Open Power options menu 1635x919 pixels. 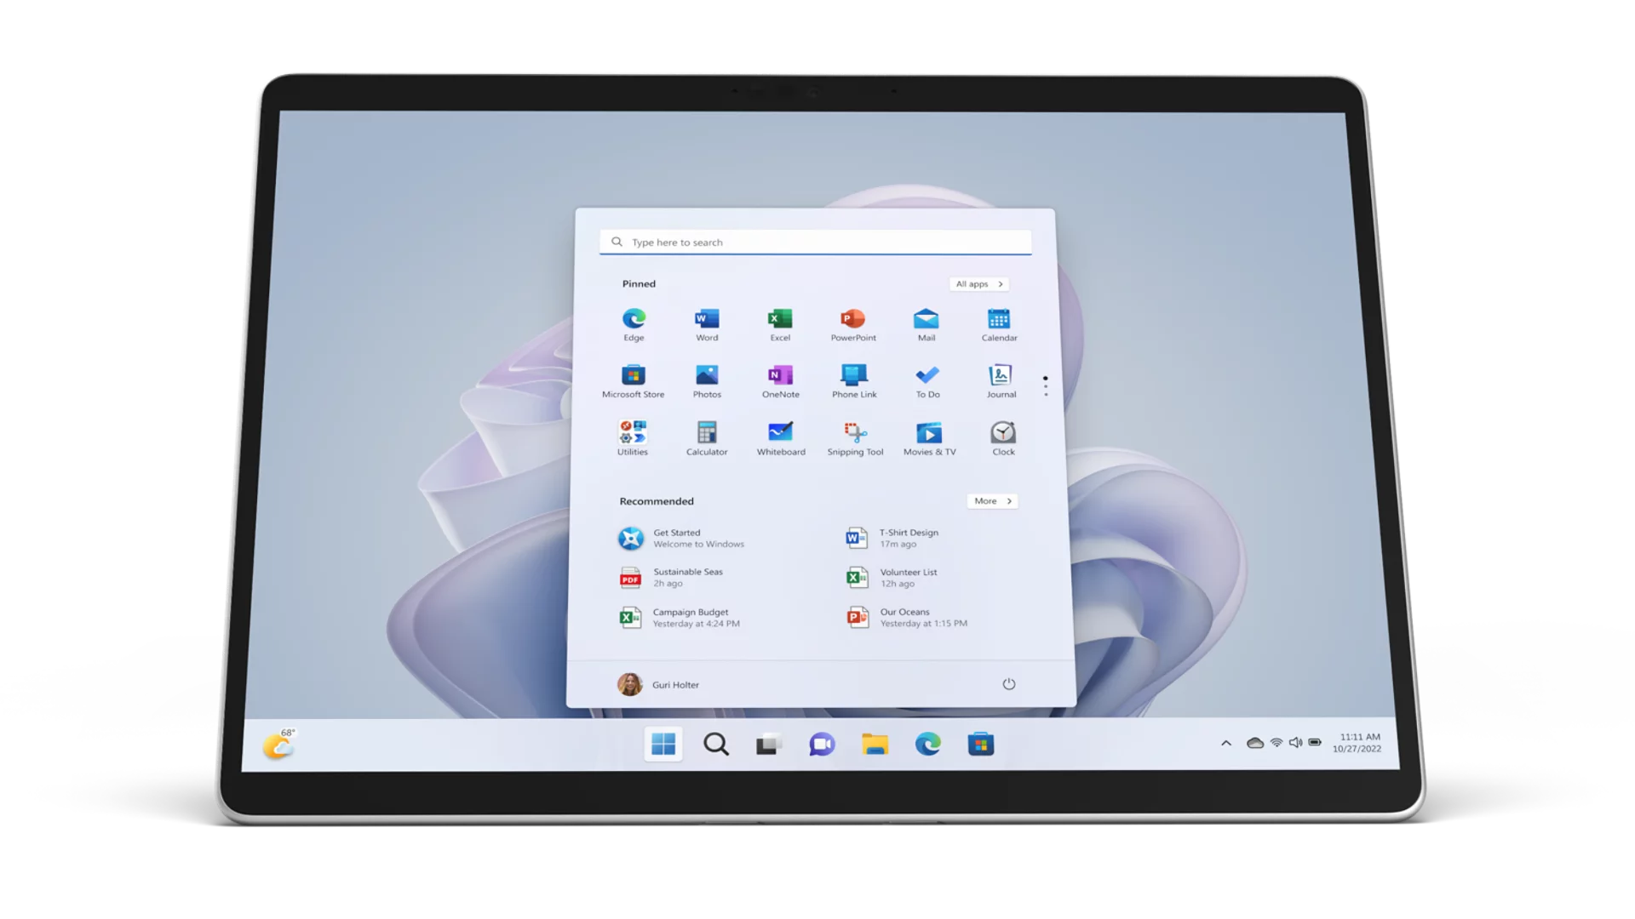point(1008,684)
